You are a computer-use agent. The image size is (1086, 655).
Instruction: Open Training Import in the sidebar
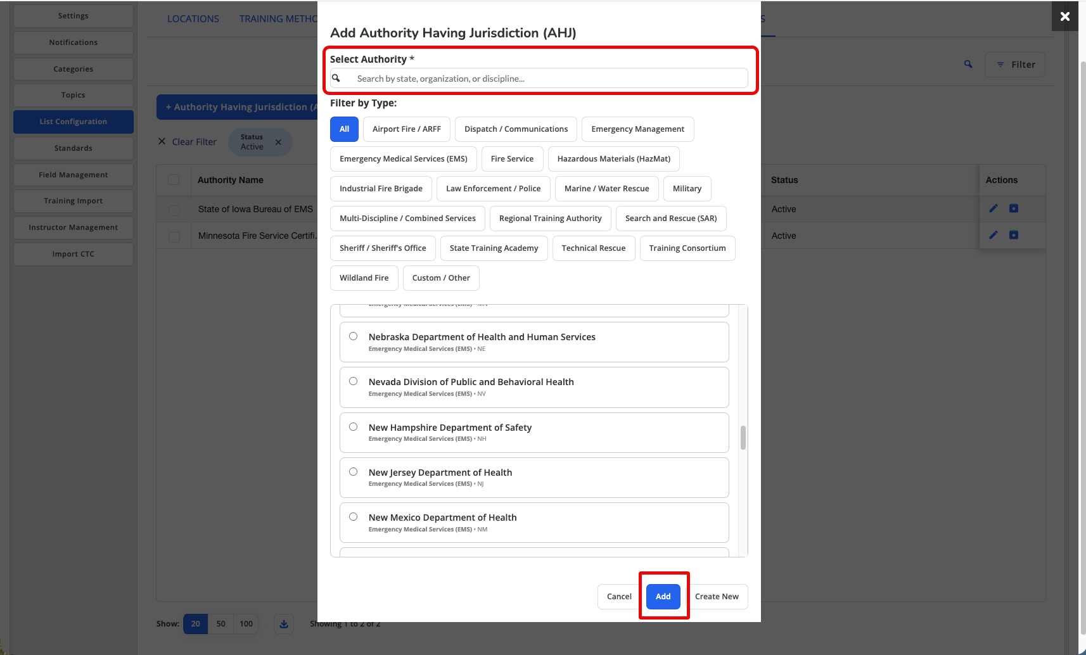[x=73, y=201]
